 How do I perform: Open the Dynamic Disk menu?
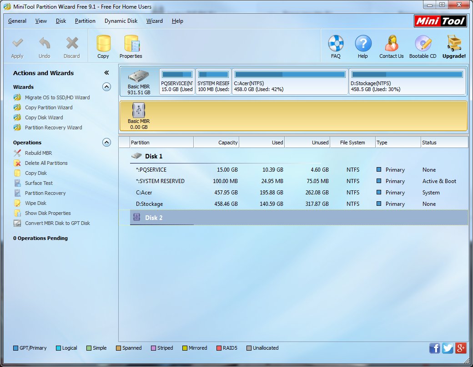pyautogui.click(x=121, y=21)
